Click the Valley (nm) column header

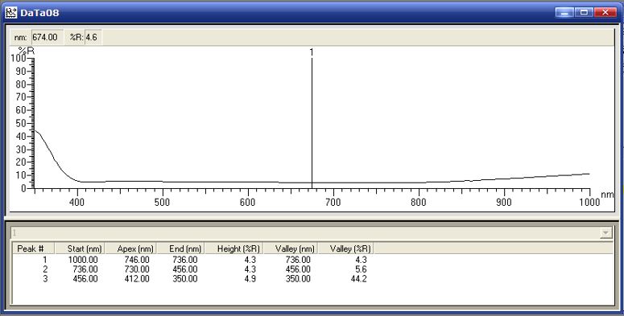pyautogui.click(x=291, y=248)
